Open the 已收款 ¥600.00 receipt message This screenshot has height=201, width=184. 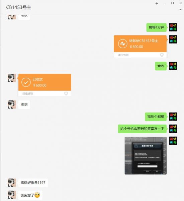click(45, 85)
